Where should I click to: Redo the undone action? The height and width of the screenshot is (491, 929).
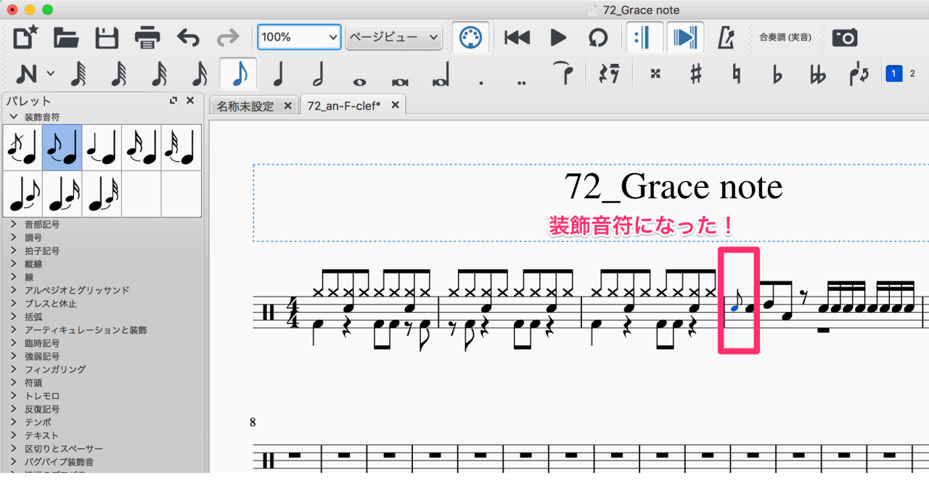point(228,37)
